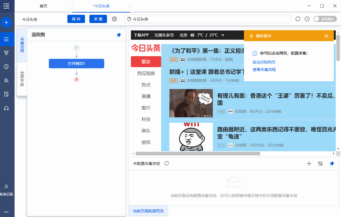The width and height of the screenshot is (341, 217).
Task: Click the 今日头条 address input field
Action: pos(208,19)
